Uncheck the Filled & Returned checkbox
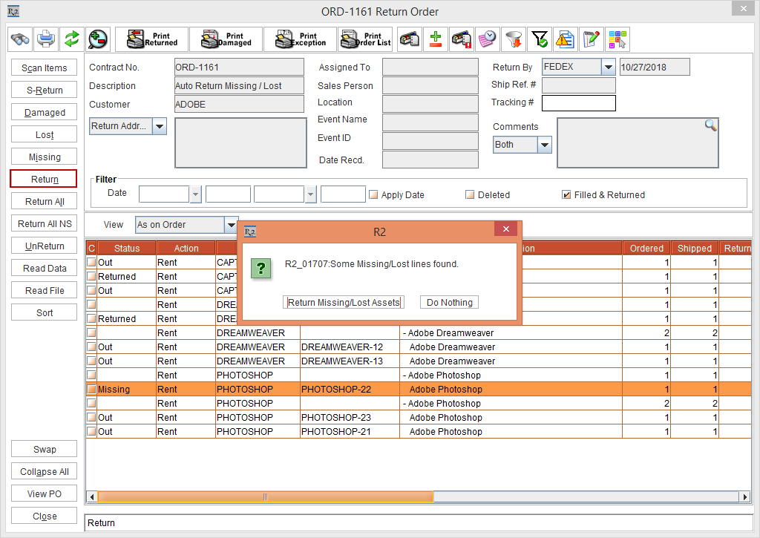This screenshot has height=538, width=760. pos(566,195)
